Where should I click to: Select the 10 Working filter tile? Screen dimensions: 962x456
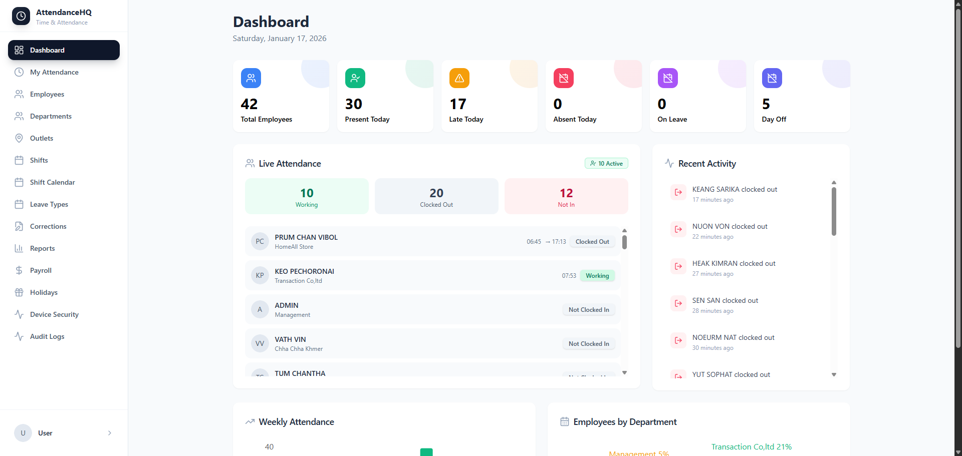(307, 196)
